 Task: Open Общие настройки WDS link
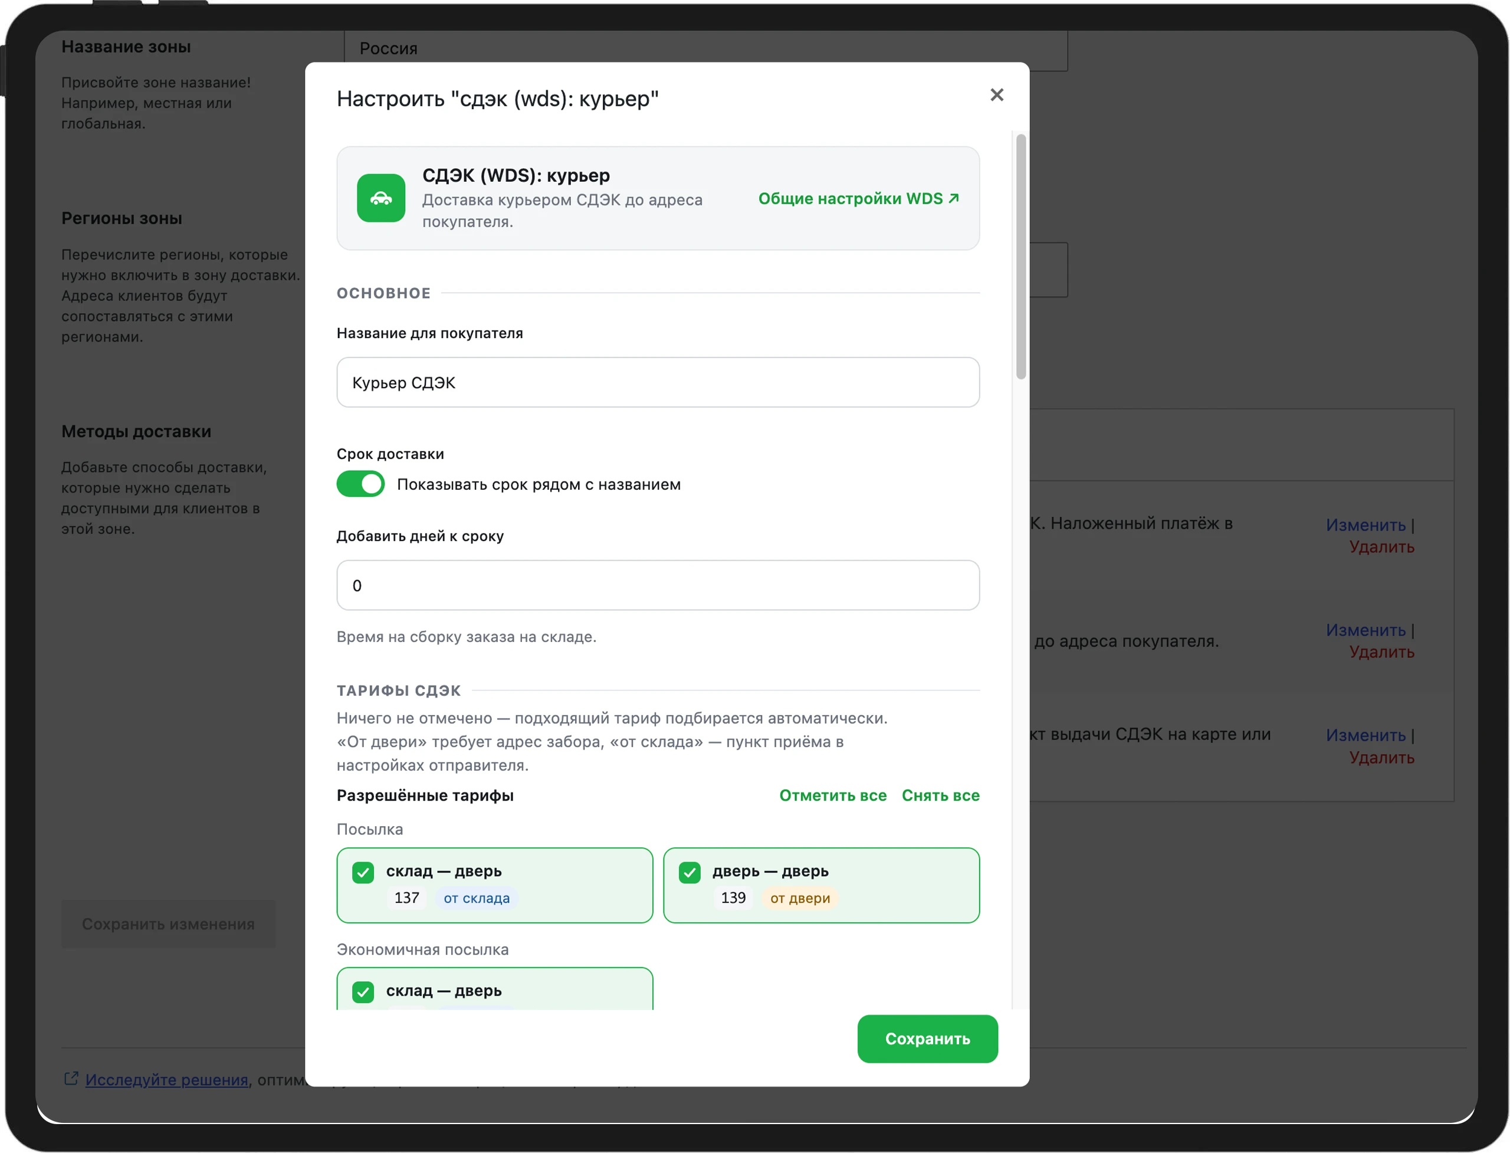858,198
